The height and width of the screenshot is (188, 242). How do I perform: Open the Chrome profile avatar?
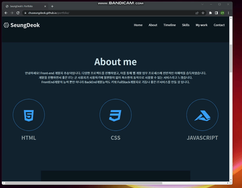click(222, 13)
